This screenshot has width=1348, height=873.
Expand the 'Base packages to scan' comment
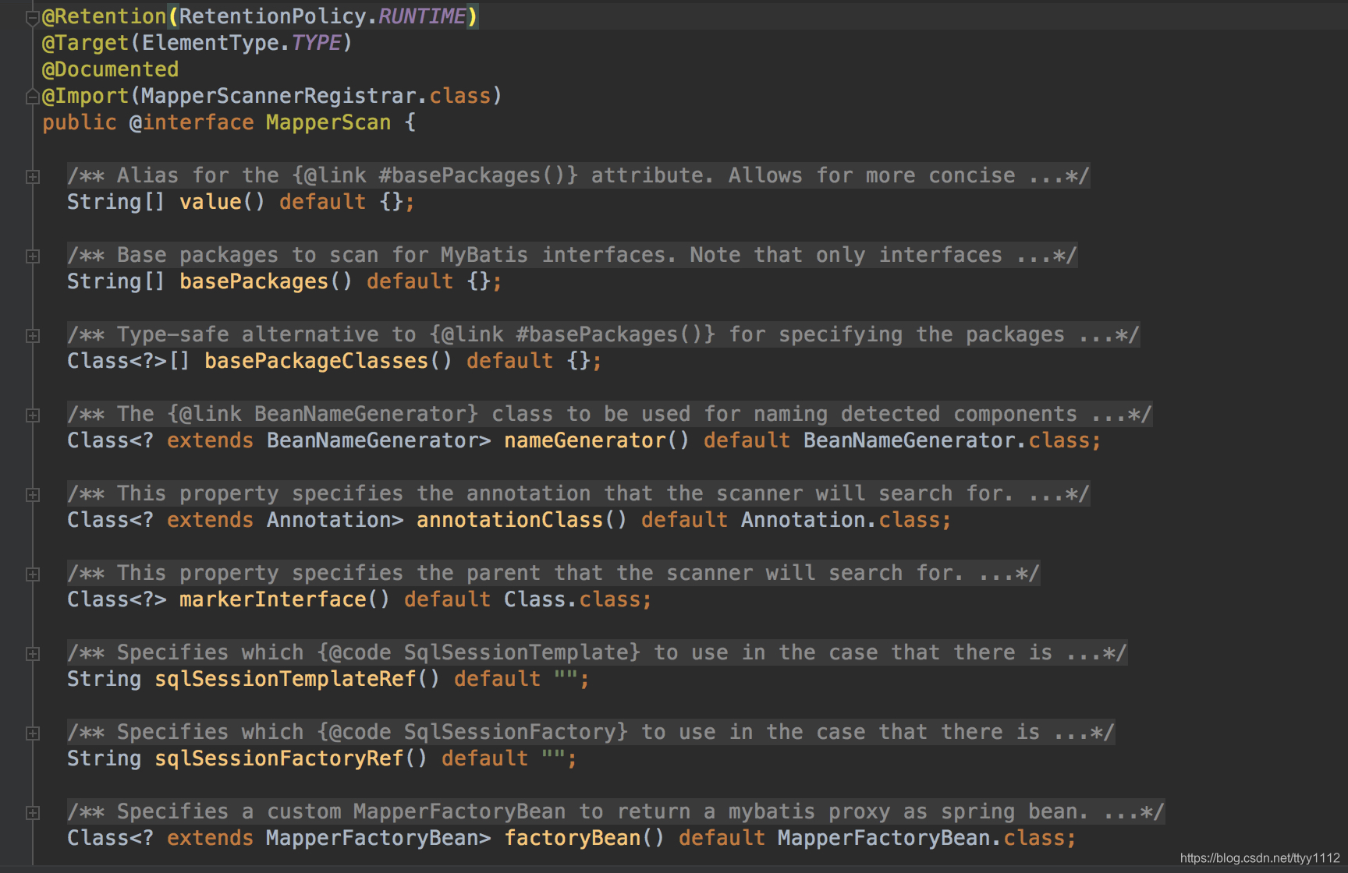(x=33, y=256)
